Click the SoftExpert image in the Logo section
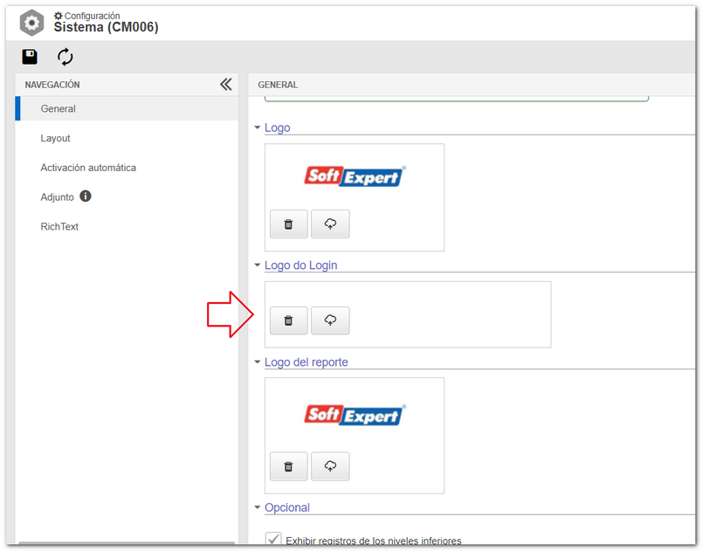Viewport: 702px width, 551px height. (354, 176)
